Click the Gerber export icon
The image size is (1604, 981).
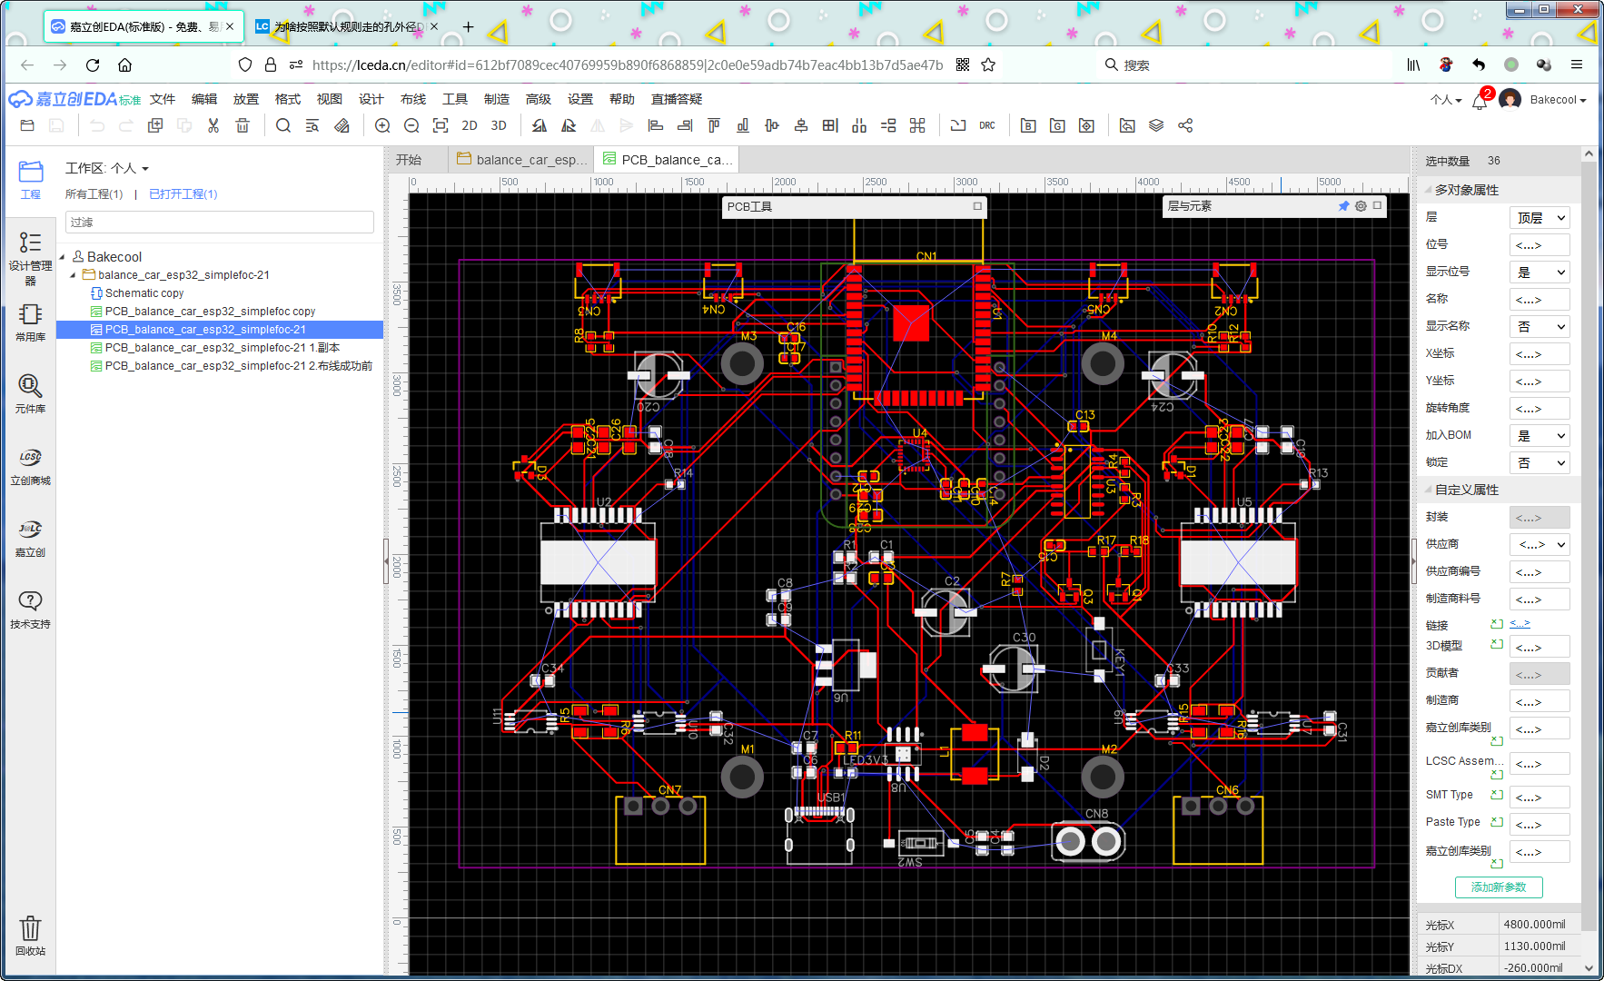pos(1057,125)
